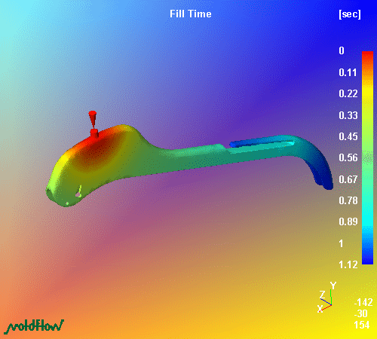Click the Fill Time title
This screenshot has height=339, width=377.
coord(190,14)
